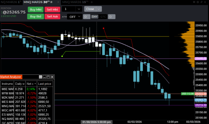Click daily volume 391.714 cell
The image size is (209, 124).
pos(20,106)
